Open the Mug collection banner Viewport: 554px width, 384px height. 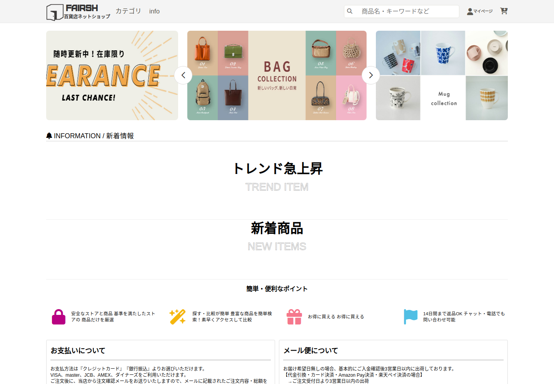pyautogui.click(x=442, y=75)
